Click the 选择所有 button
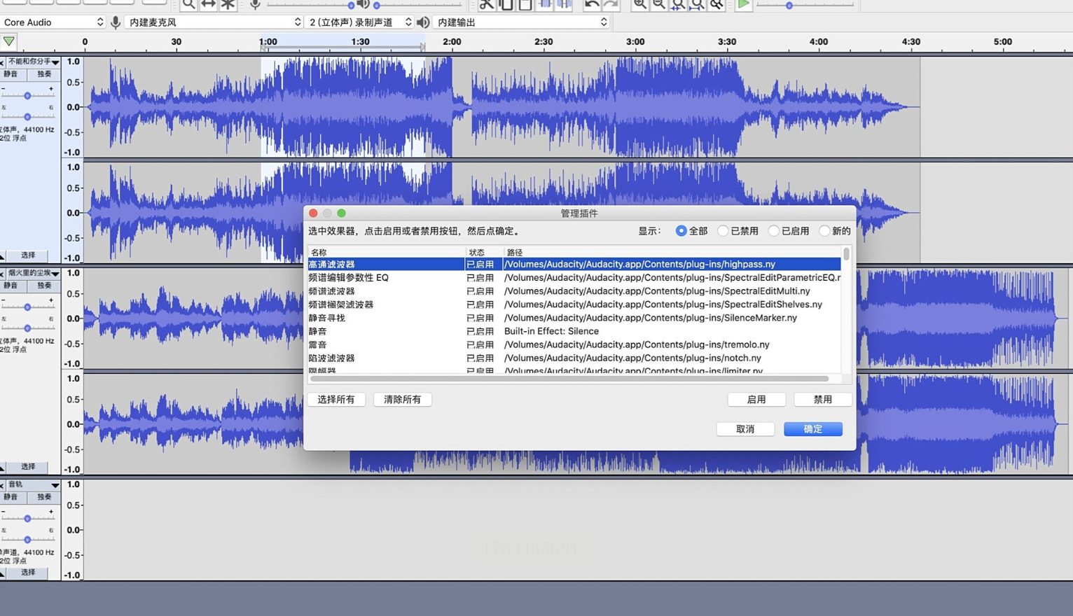This screenshot has height=616, width=1073. (336, 400)
